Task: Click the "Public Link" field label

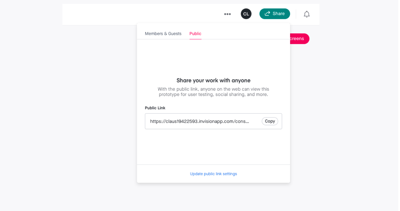Action: pyautogui.click(x=155, y=108)
